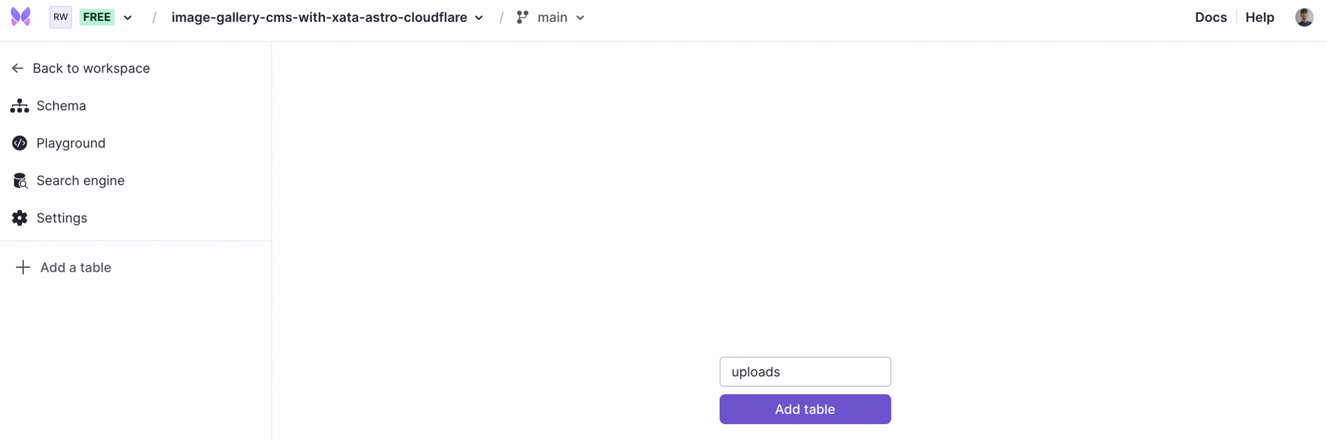Click the plus icon beside Add a table
This screenshot has height=440, width=1327.
[23, 267]
